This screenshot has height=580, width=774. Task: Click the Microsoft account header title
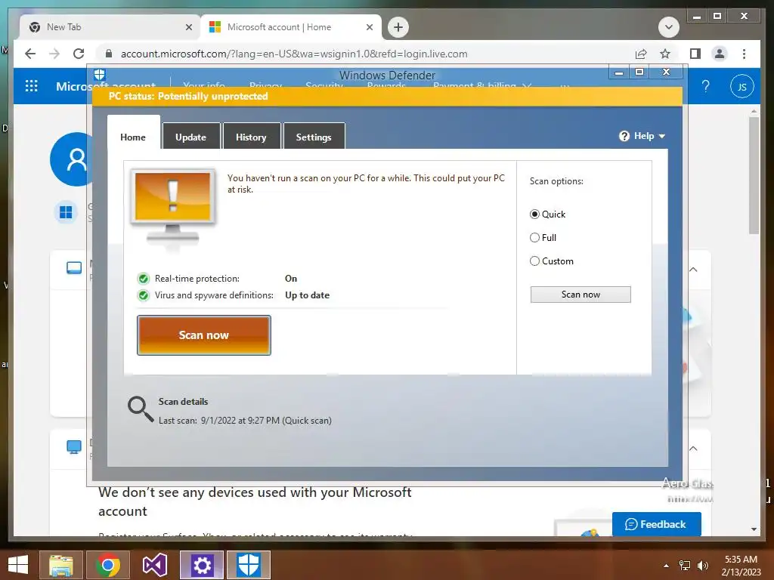click(106, 87)
